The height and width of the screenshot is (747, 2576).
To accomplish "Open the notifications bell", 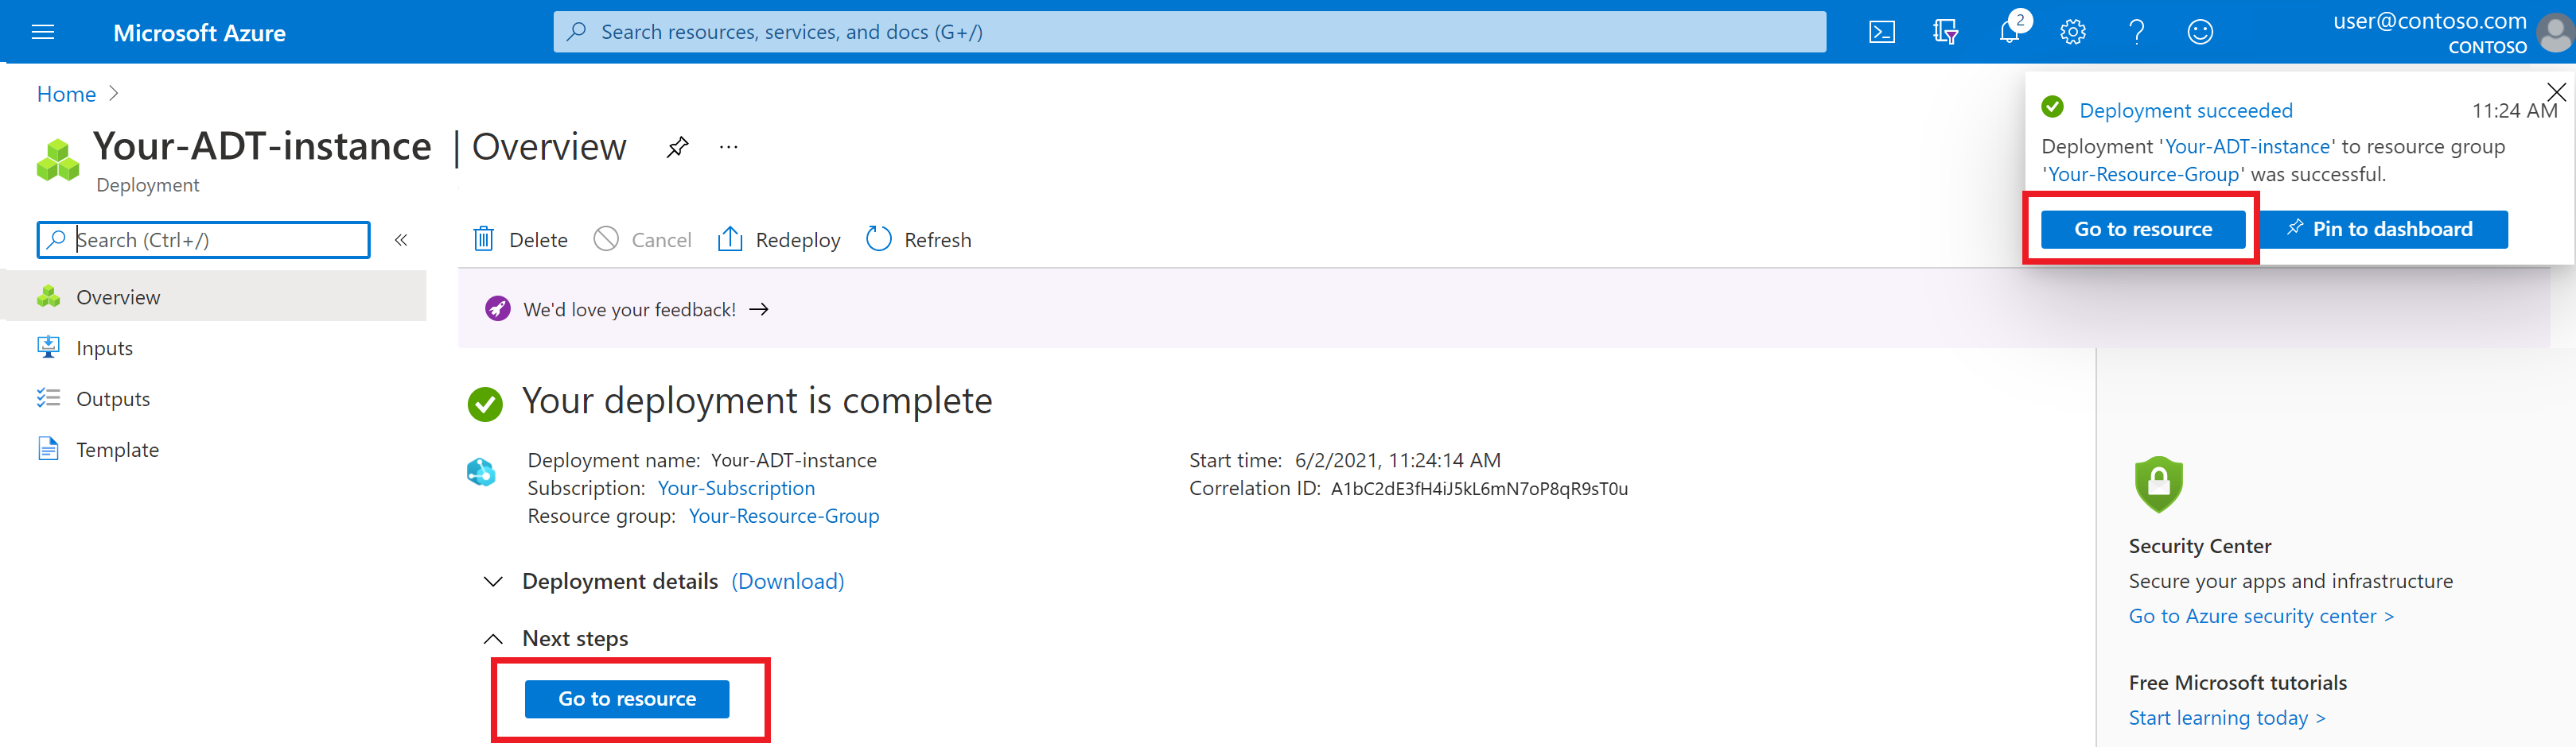I will 2009,31.
